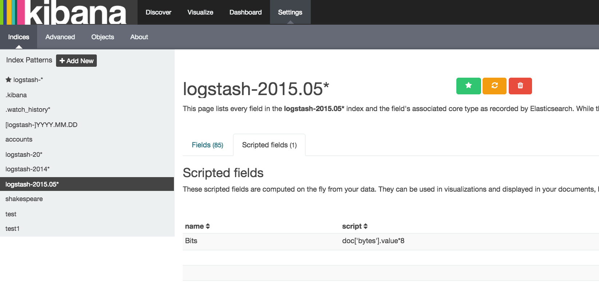Select the accounts index pattern

click(x=19, y=139)
